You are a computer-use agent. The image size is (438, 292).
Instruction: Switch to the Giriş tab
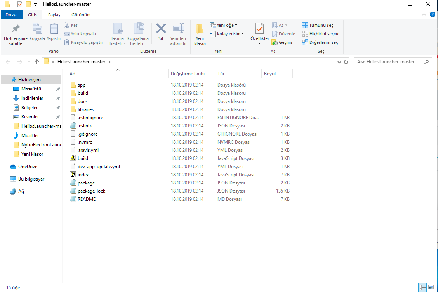point(32,15)
